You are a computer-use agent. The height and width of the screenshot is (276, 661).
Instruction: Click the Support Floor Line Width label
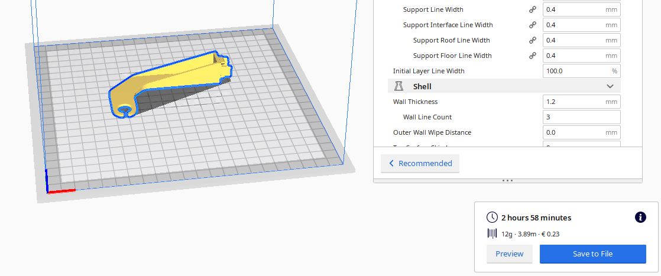(452, 56)
